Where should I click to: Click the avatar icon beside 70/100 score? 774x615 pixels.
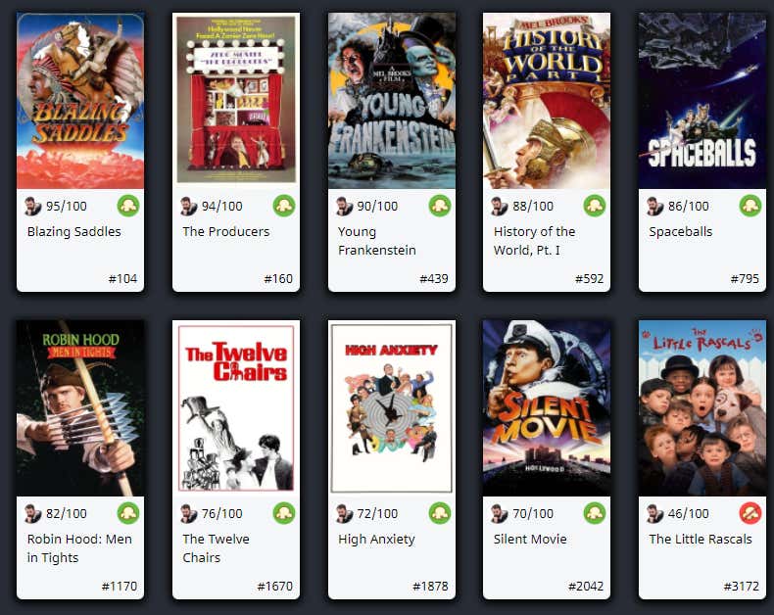pyautogui.click(x=500, y=514)
